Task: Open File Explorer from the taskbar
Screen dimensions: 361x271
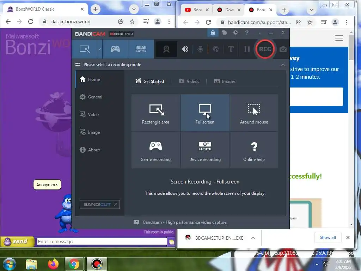Action: click(x=31, y=264)
